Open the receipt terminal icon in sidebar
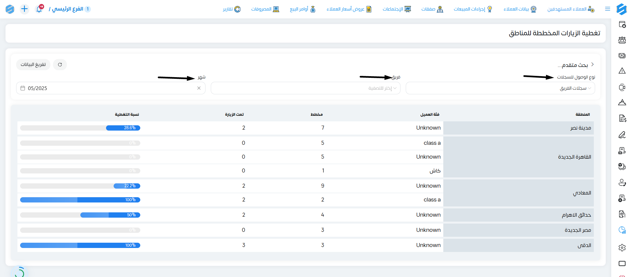Image resolution: width=632 pixels, height=277 pixels. [x=622, y=151]
